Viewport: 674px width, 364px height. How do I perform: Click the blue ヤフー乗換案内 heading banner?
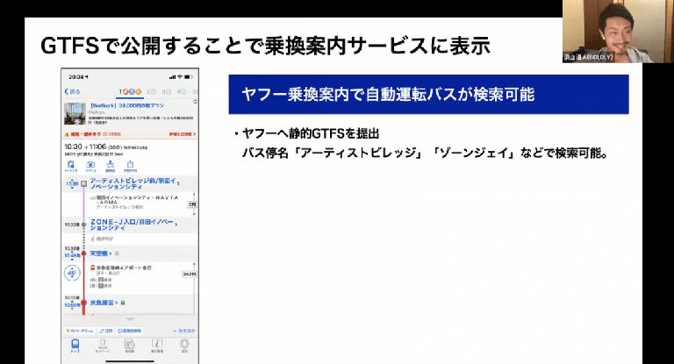pos(428,94)
